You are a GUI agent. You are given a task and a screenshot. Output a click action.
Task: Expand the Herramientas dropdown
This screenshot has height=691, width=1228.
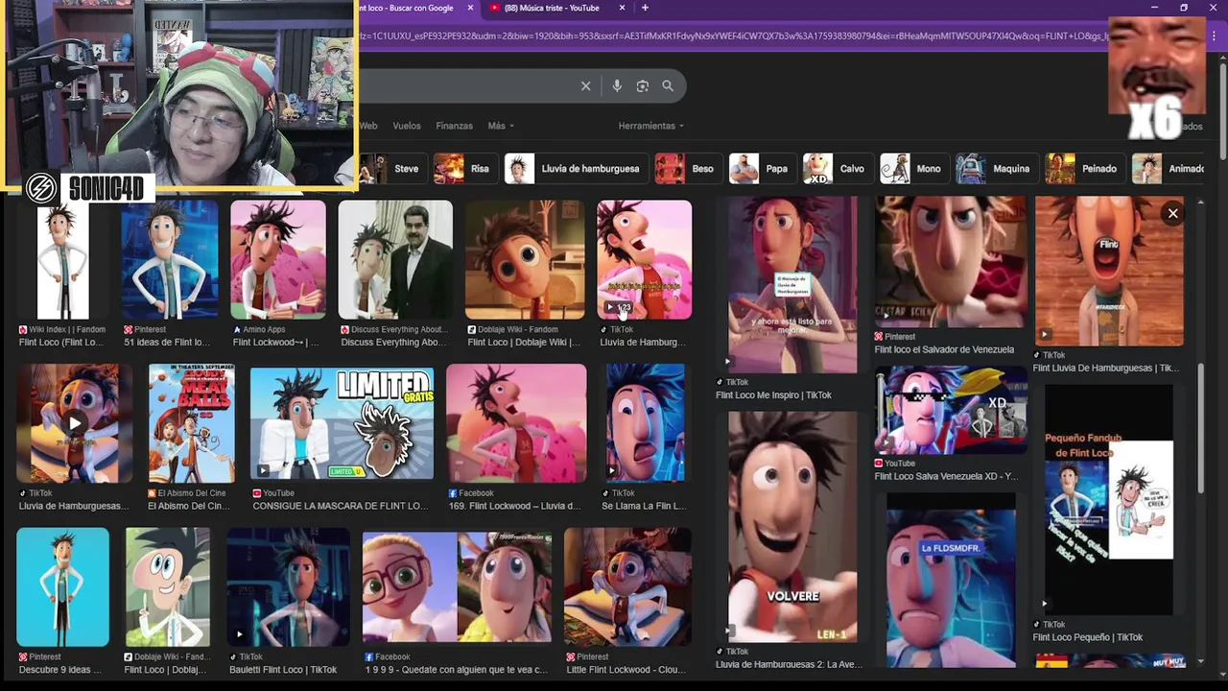click(x=651, y=126)
